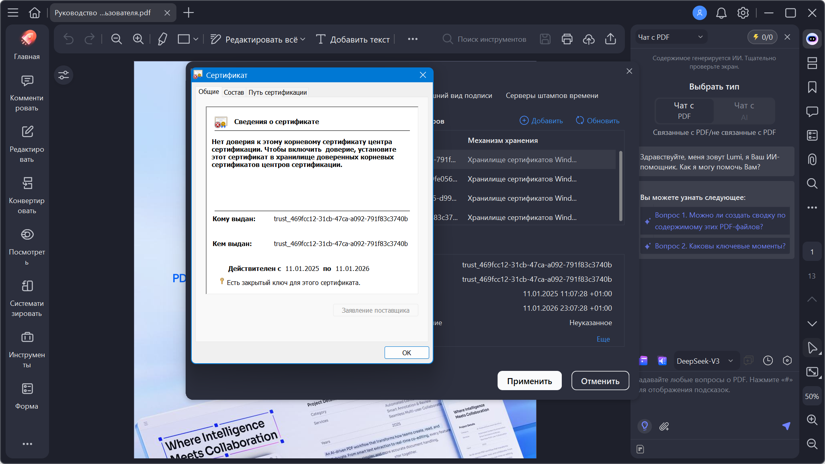Click the tool search input field
Image resolution: width=825 pixels, height=464 pixels.
click(491, 39)
